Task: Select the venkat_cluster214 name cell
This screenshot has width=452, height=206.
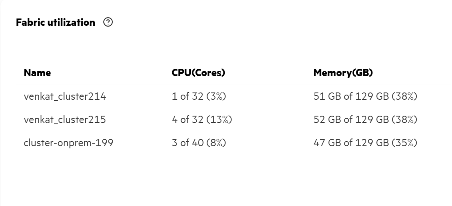Action: pos(65,96)
